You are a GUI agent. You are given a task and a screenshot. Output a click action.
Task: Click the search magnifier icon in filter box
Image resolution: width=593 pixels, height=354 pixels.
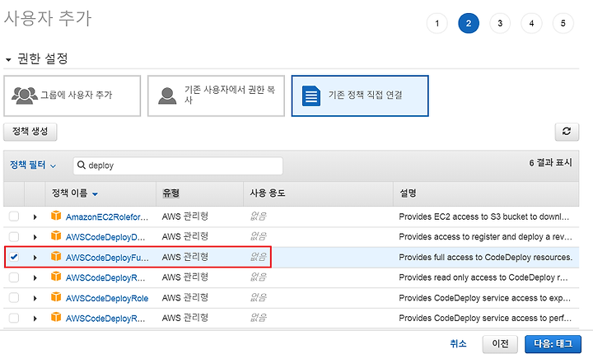coord(81,165)
